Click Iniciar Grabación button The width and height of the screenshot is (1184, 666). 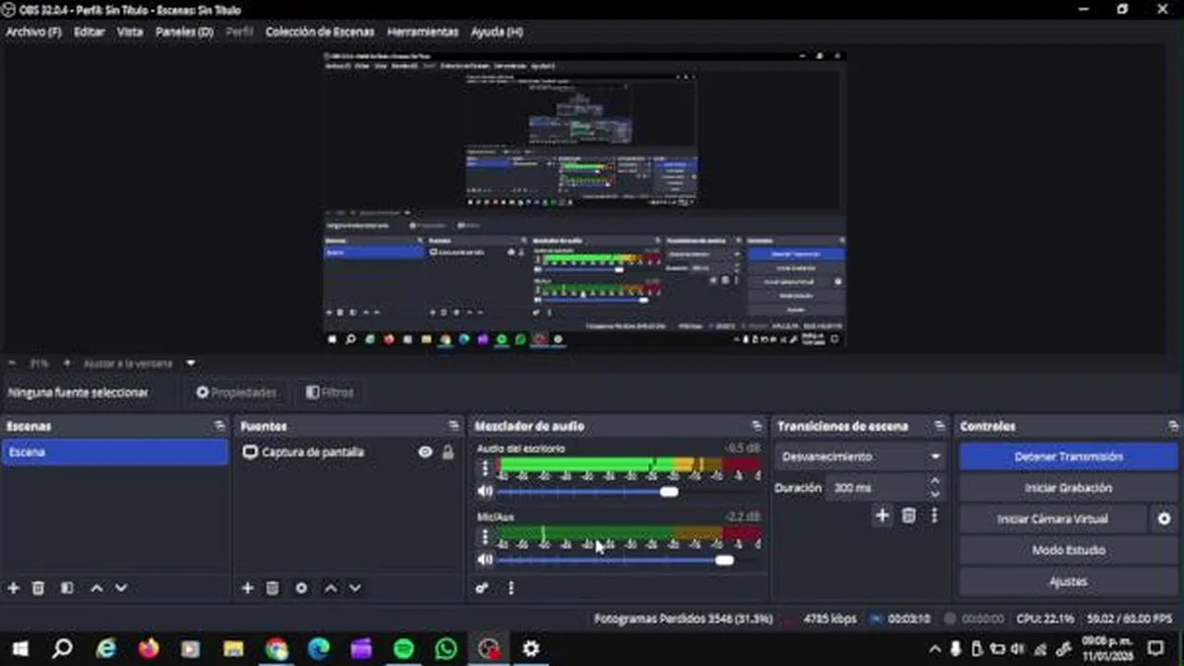[x=1068, y=488]
